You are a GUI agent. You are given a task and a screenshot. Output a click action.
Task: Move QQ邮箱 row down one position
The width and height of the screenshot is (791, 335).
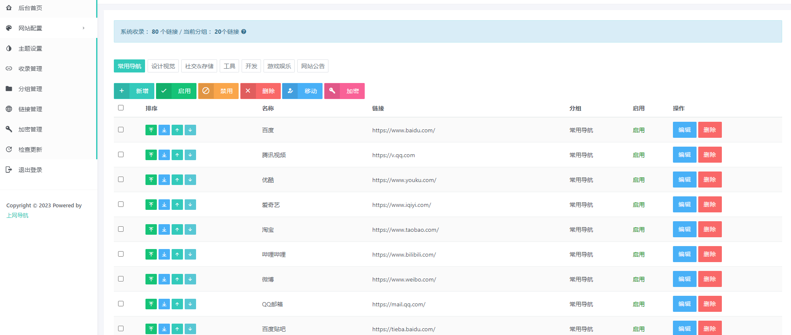pos(190,304)
